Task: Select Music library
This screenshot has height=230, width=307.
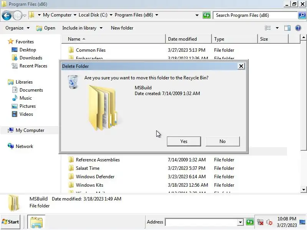Action: (x=25, y=98)
